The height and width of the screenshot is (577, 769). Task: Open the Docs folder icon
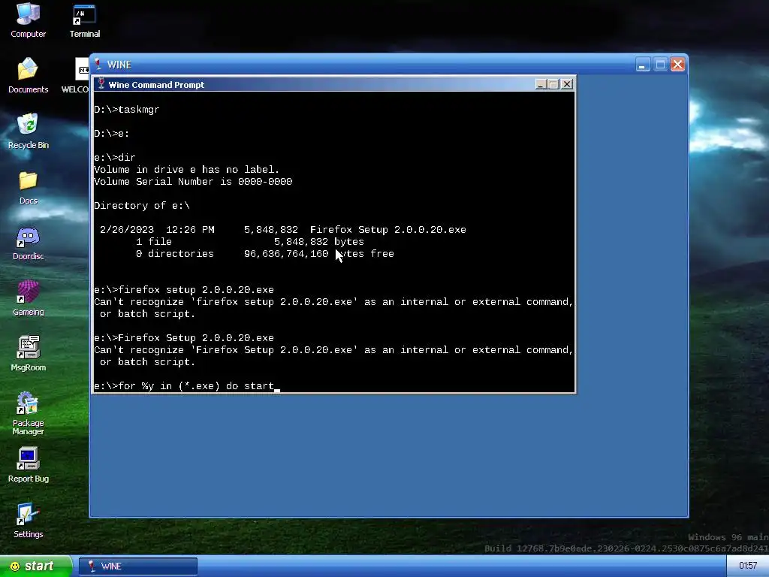[x=28, y=187]
